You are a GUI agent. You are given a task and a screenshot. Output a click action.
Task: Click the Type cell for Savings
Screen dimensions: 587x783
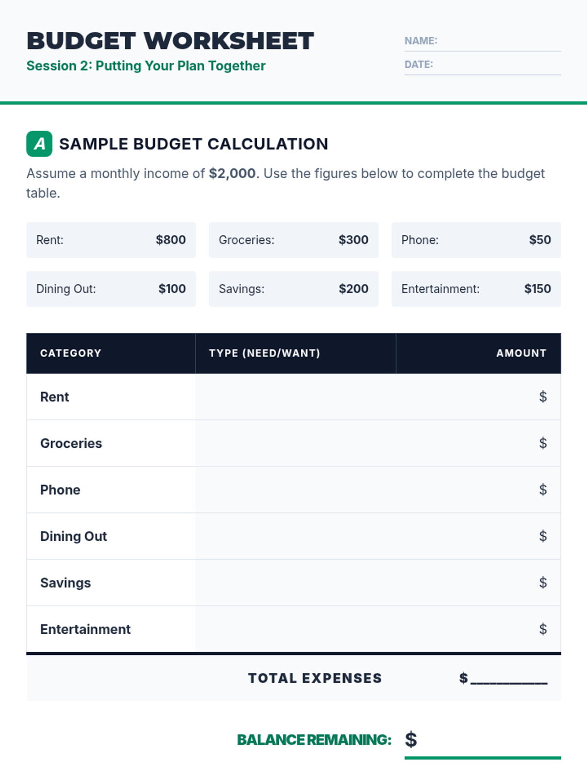click(x=295, y=583)
